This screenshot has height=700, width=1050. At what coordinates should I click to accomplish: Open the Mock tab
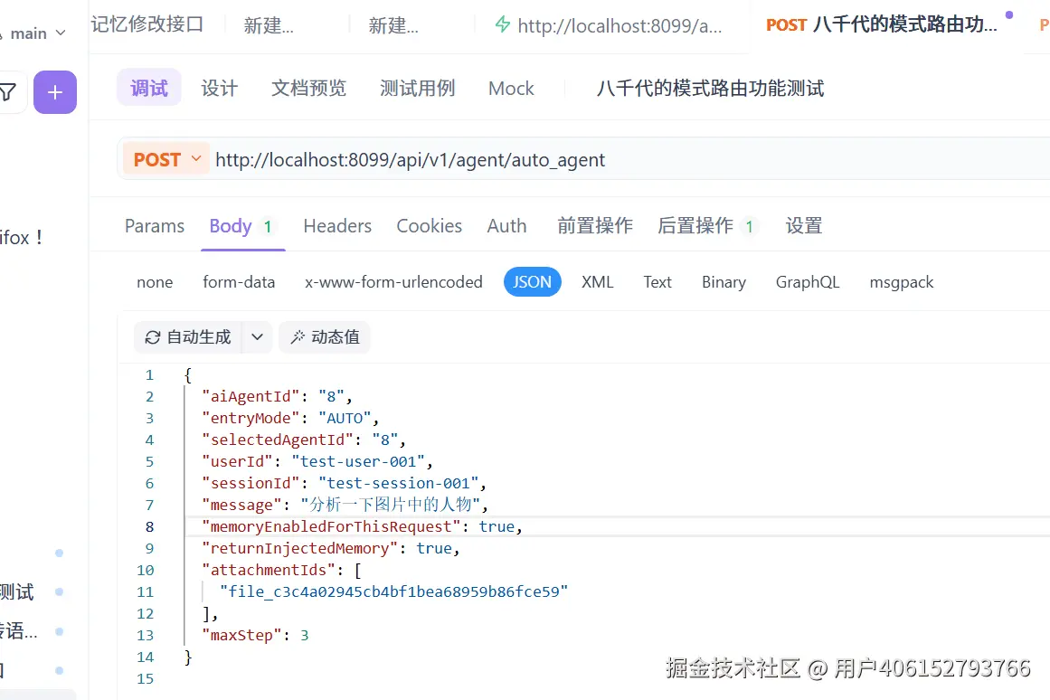(x=511, y=89)
